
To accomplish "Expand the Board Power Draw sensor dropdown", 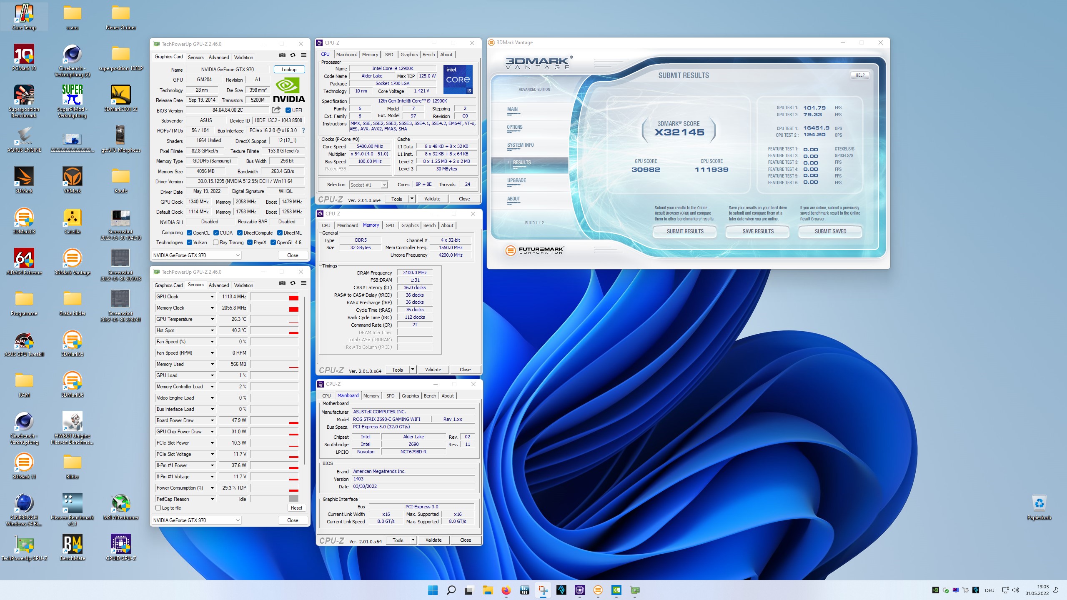I will click(x=212, y=420).
